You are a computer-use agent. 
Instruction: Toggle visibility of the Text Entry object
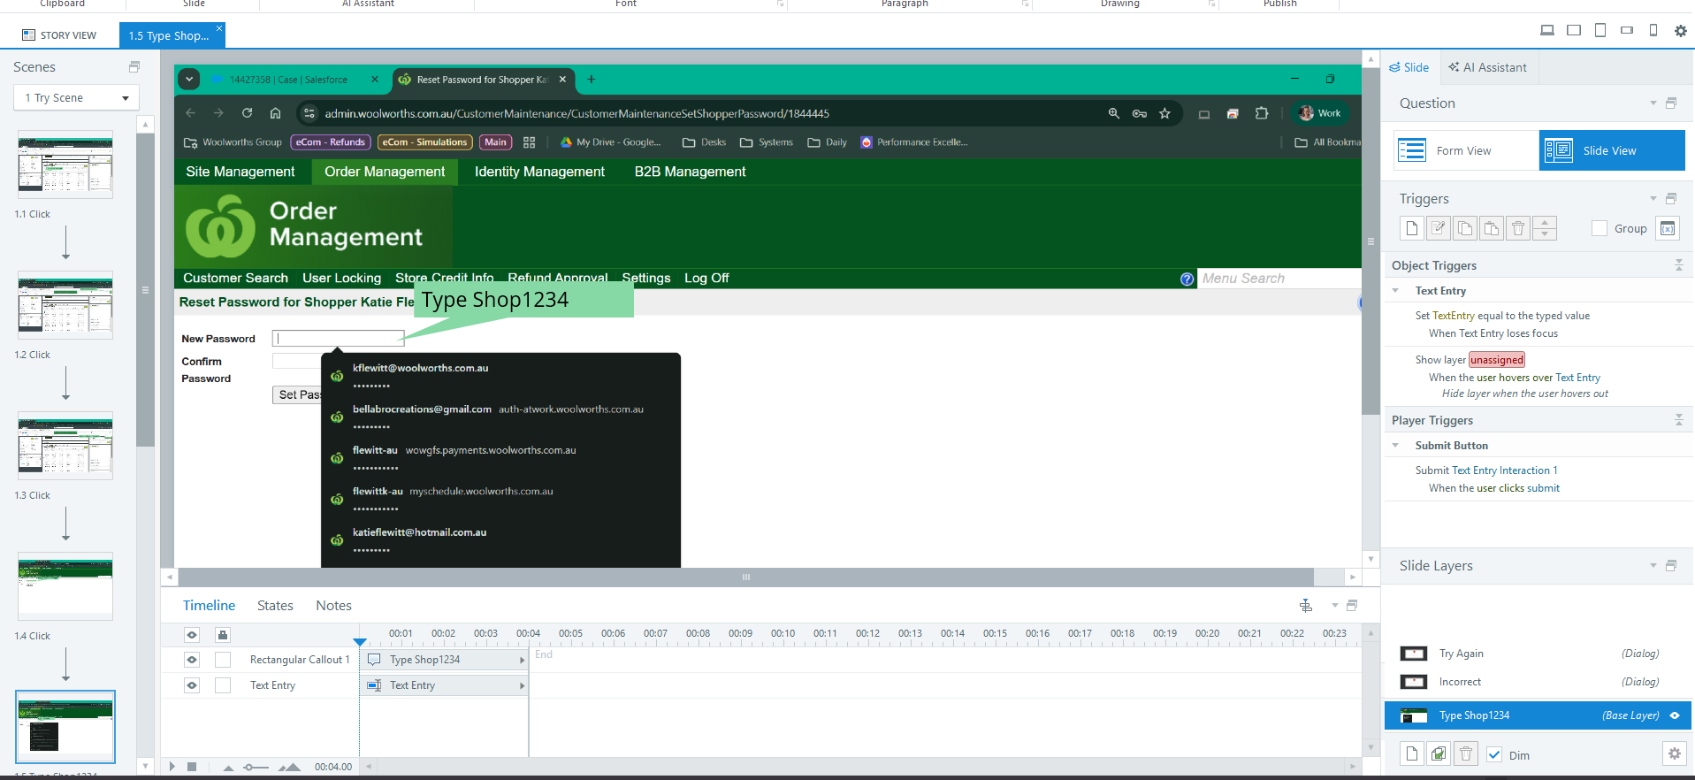click(x=192, y=685)
